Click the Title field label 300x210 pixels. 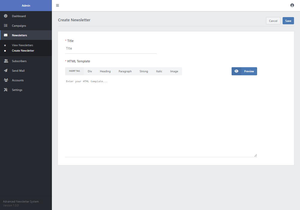pos(70,41)
